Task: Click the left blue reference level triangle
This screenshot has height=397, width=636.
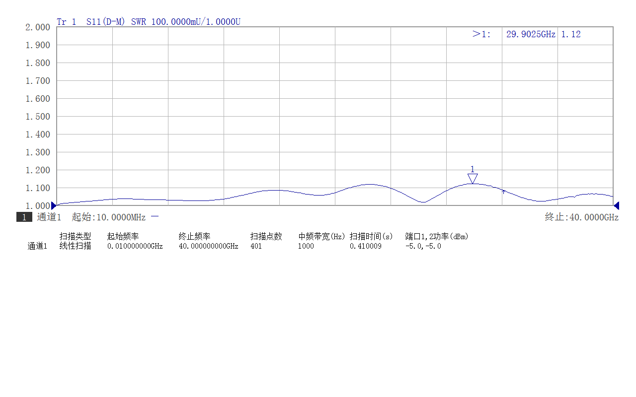Action: tap(54, 205)
